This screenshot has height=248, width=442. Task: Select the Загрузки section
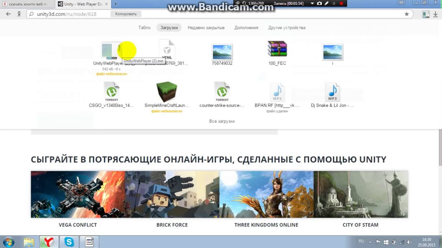pyautogui.click(x=169, y=28)
